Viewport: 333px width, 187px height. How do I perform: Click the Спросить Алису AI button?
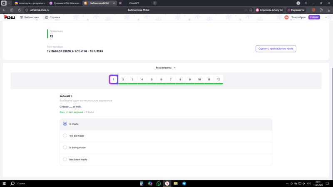pos(269,10)
